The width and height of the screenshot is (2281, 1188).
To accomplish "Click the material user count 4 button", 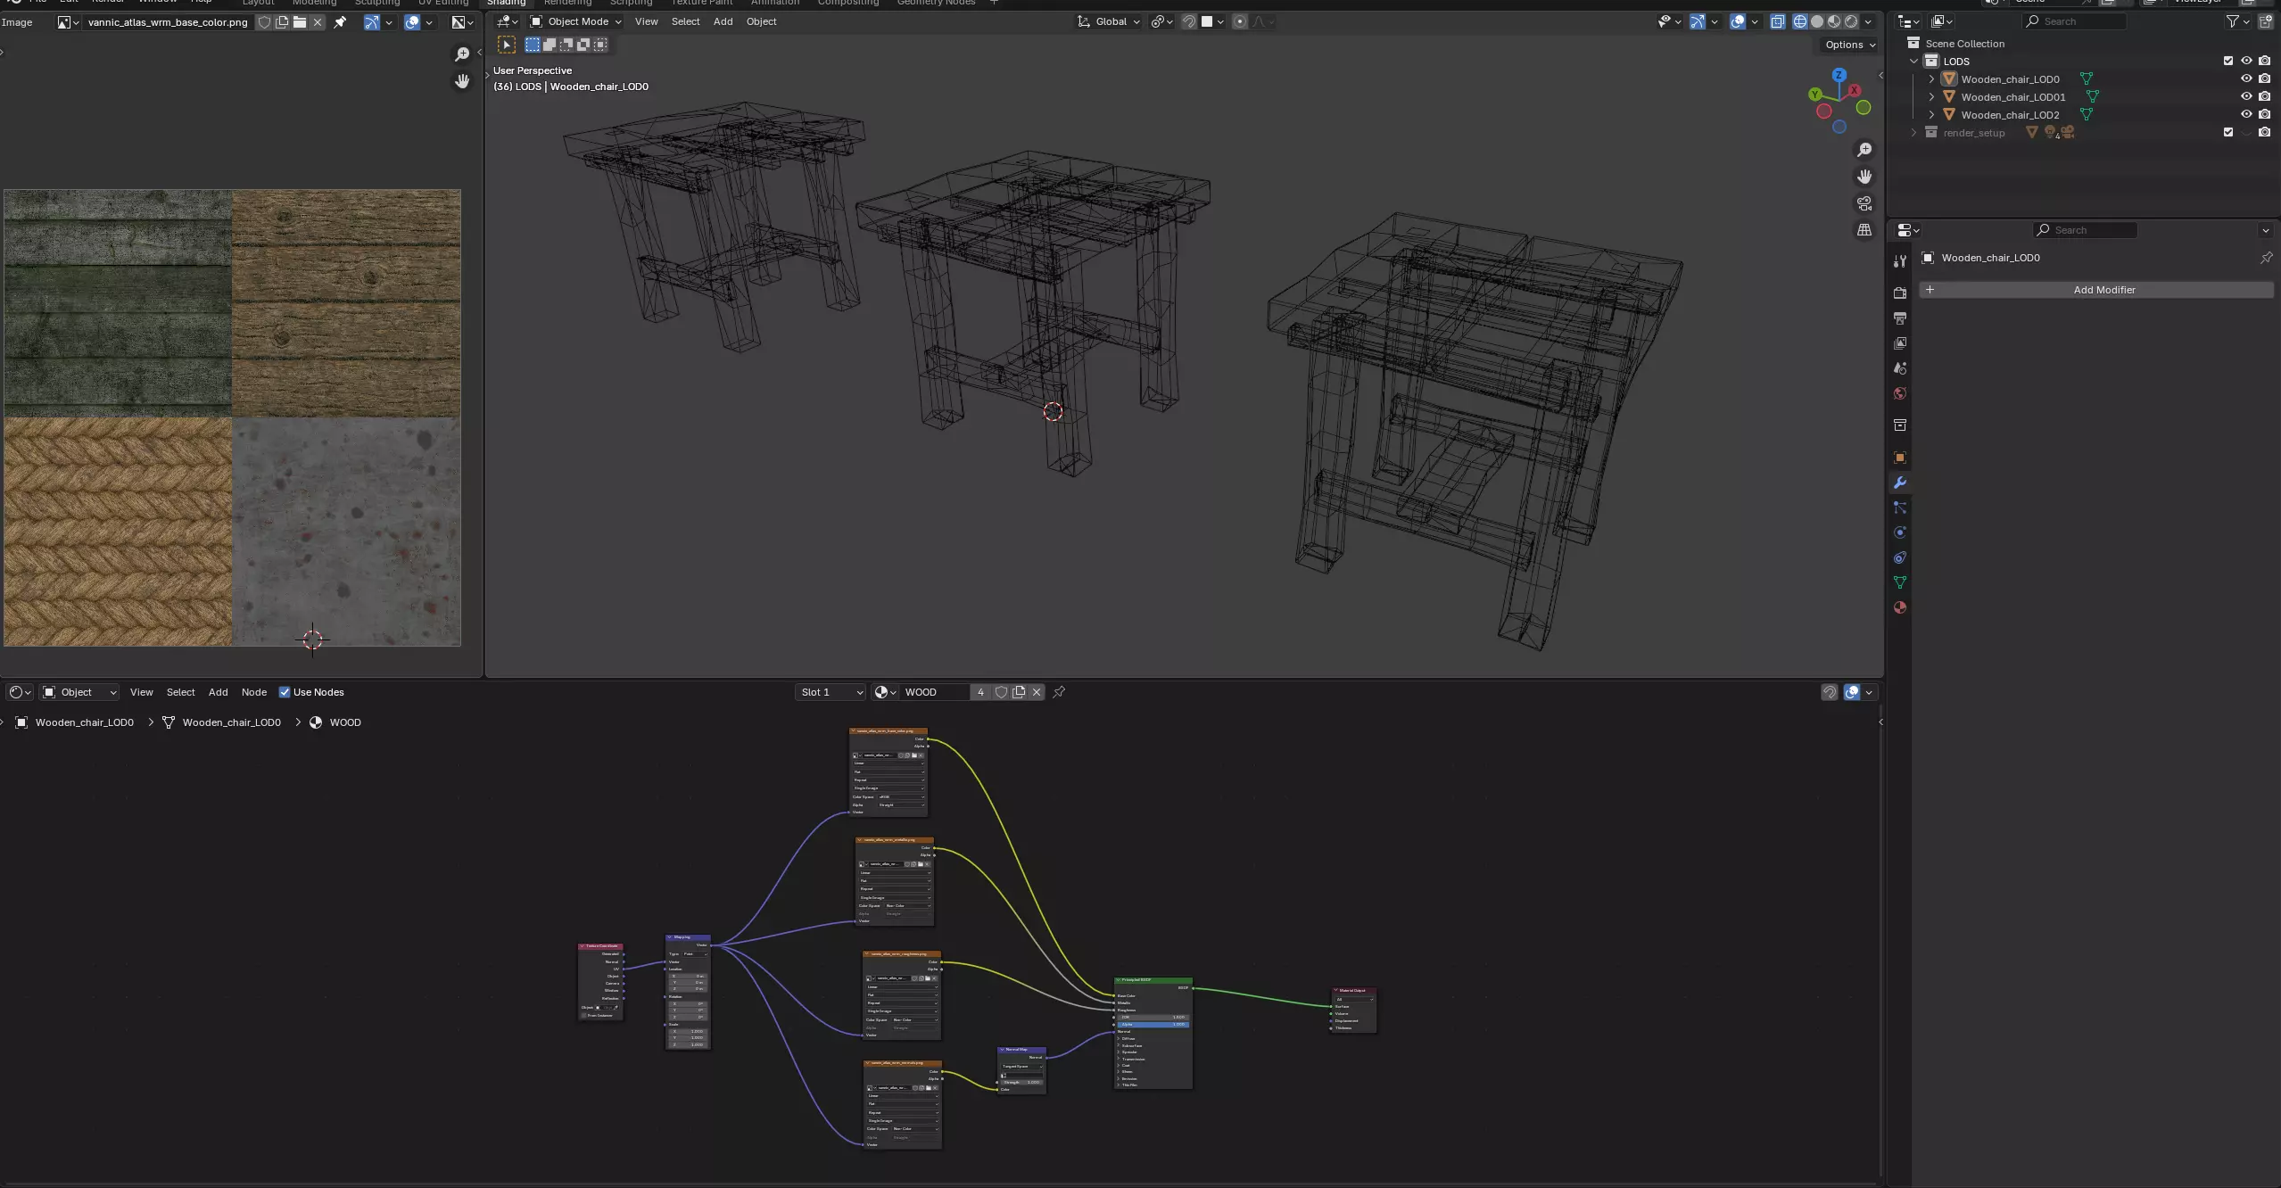I will pos(980,692).
